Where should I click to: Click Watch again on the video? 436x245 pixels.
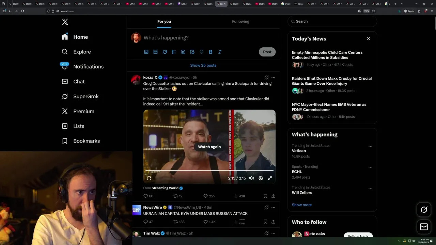point(209,147)
